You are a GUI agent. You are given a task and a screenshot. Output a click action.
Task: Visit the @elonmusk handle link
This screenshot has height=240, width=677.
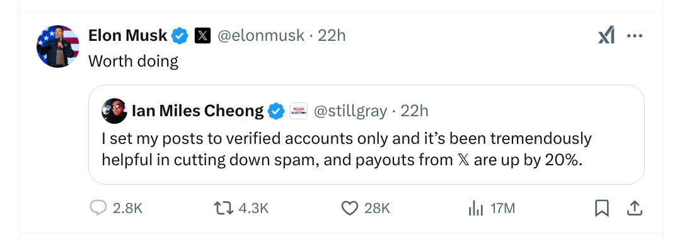point(261,36)
